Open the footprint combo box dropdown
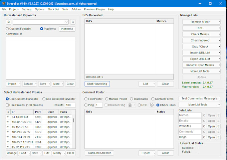The image size is (227, 160). [x=66, y=22]
